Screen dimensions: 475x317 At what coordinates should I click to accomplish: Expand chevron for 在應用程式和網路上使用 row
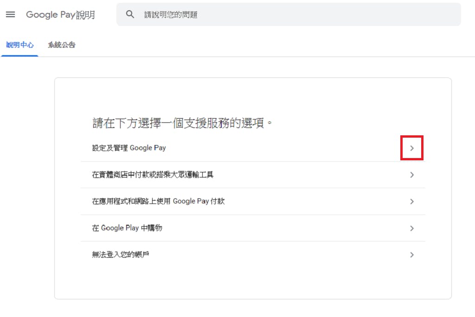coord(412,201)
